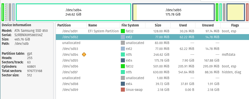
Task: Select the /dev/sdb6 partition row
Action: click(153, 66)
